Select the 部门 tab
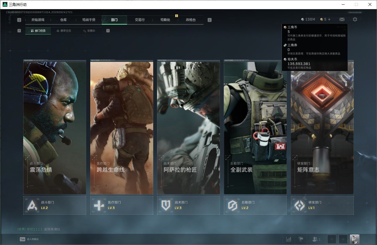 coord(114,20)
